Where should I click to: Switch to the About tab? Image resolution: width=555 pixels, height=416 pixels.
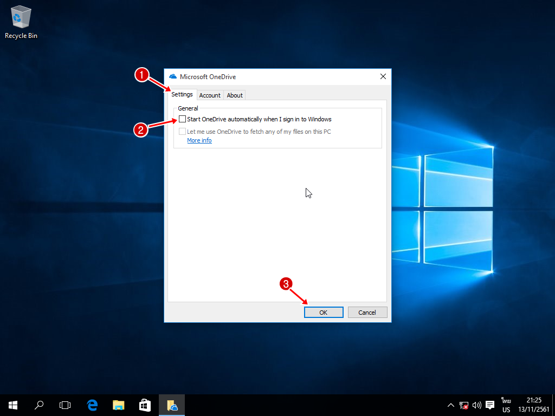click(235, 95)
